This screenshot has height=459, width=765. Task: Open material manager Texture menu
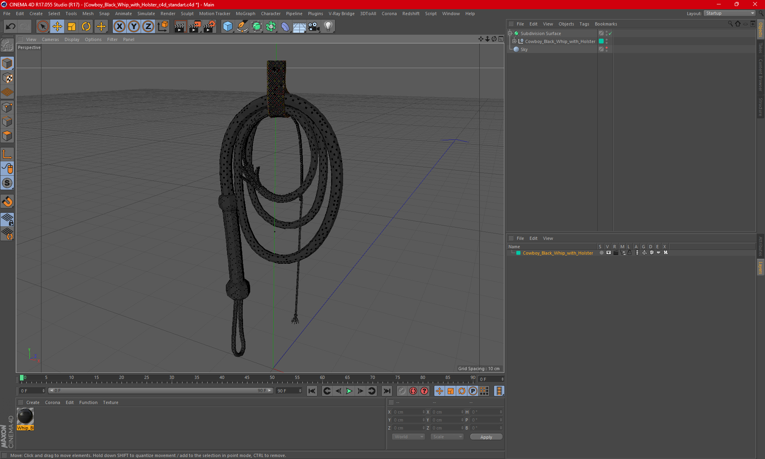[x=110, y=402]
